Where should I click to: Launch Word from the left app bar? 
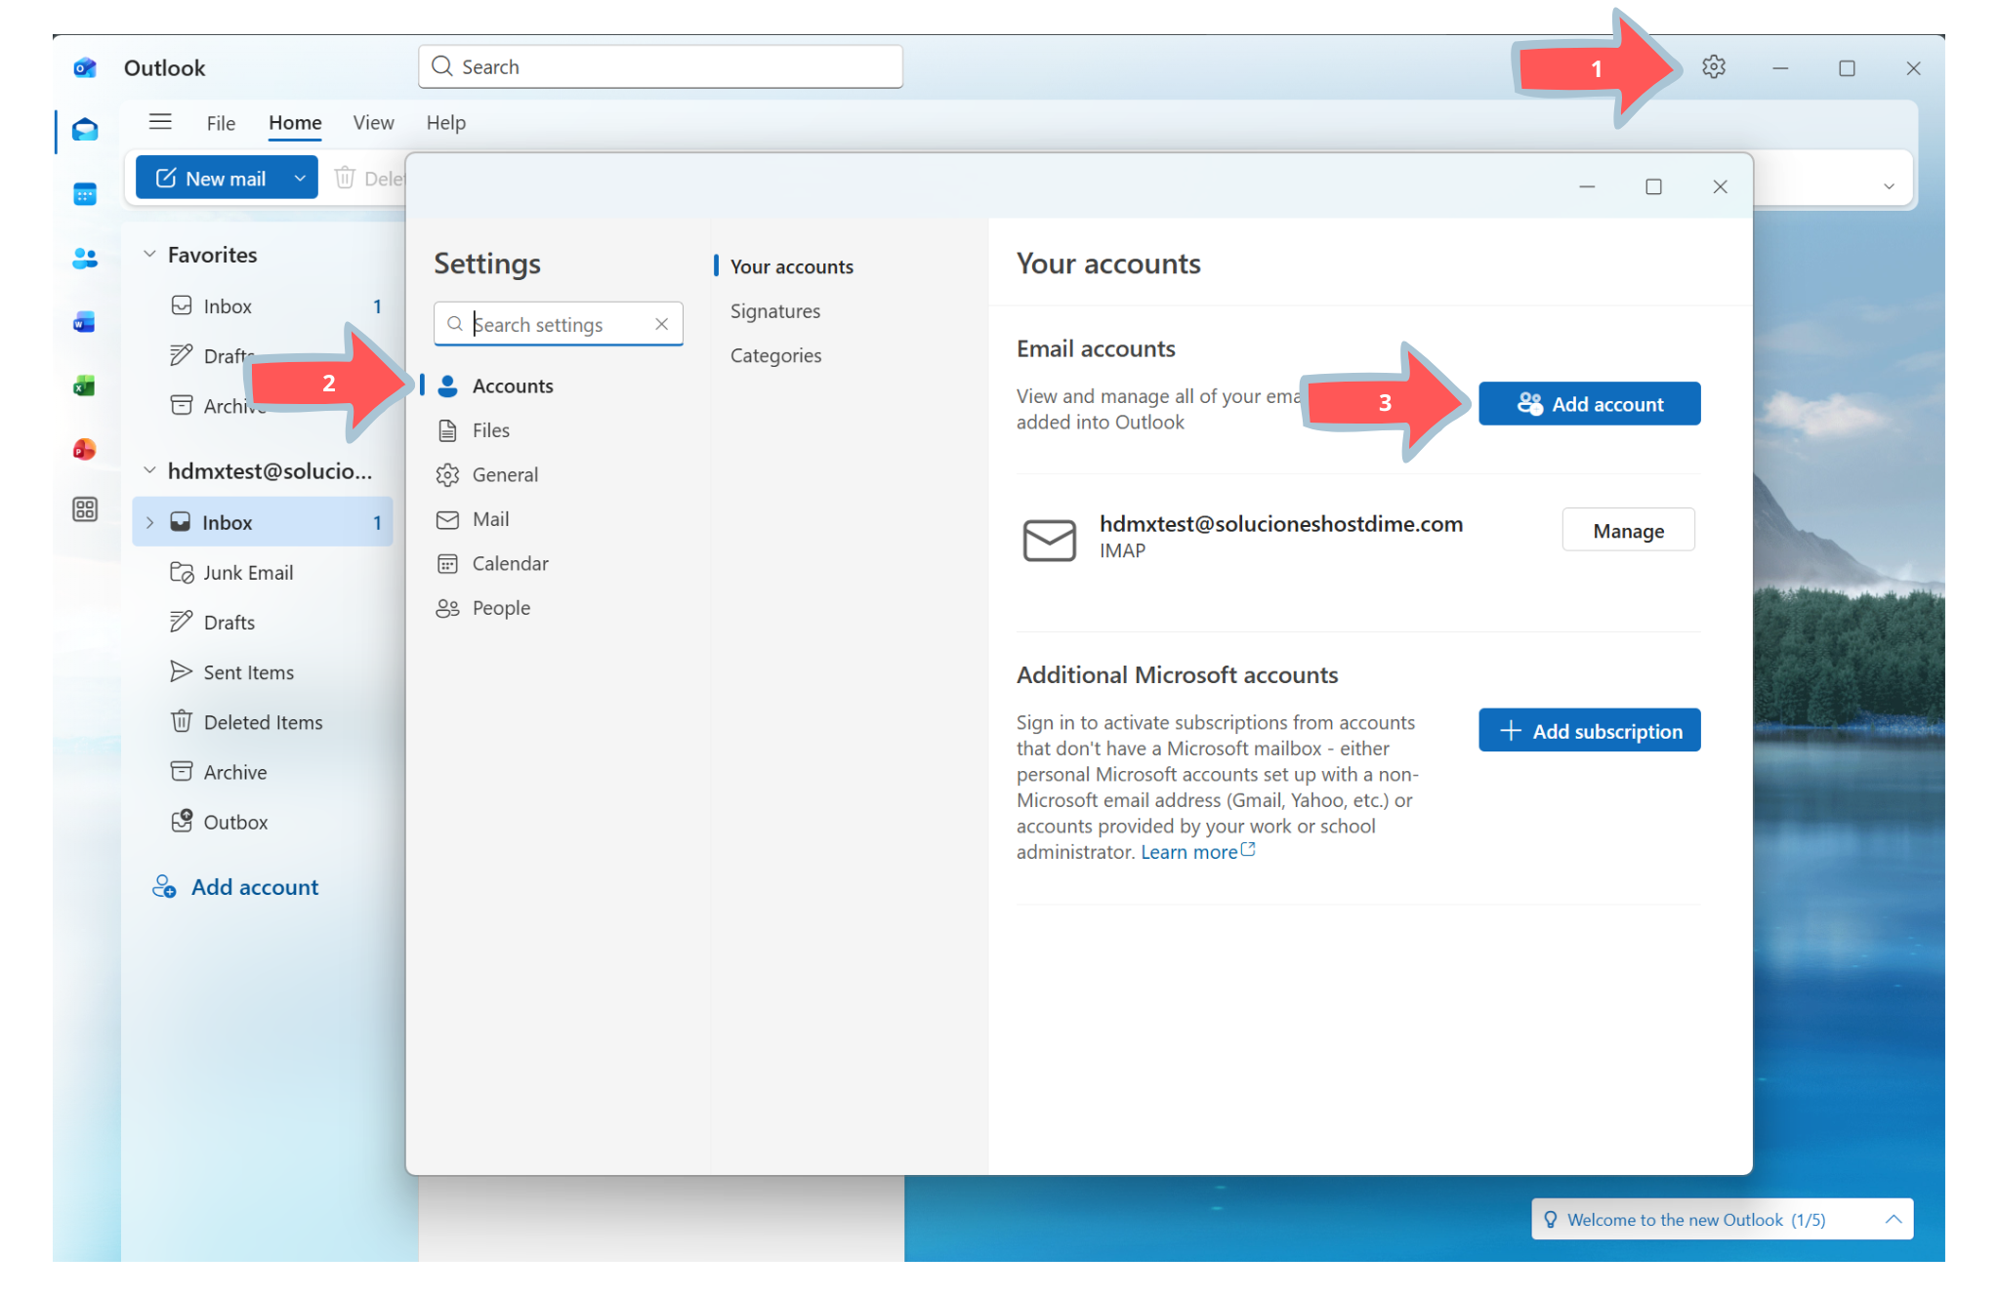click(85, 322)
